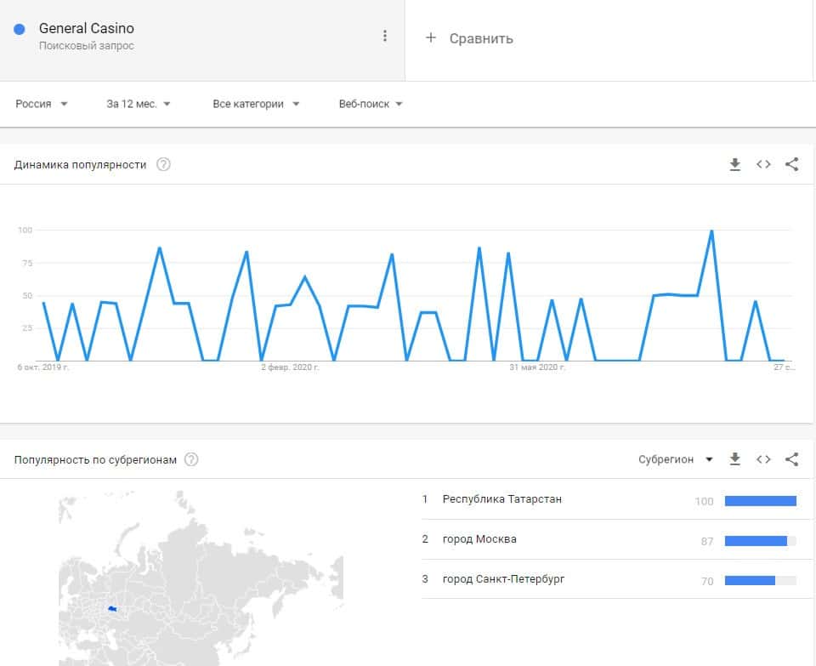Expand the Все категории dropdown
The image size is (816, 666).
tap(256, 104)
